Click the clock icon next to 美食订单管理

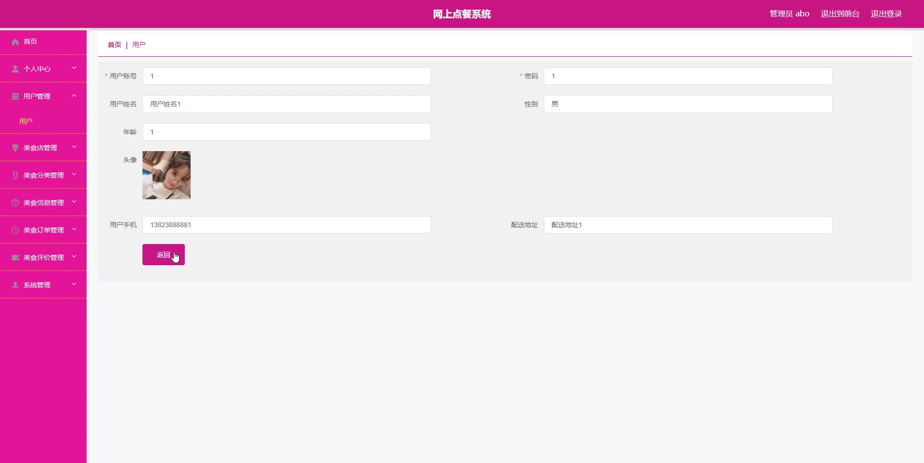[x=15, y=231]
